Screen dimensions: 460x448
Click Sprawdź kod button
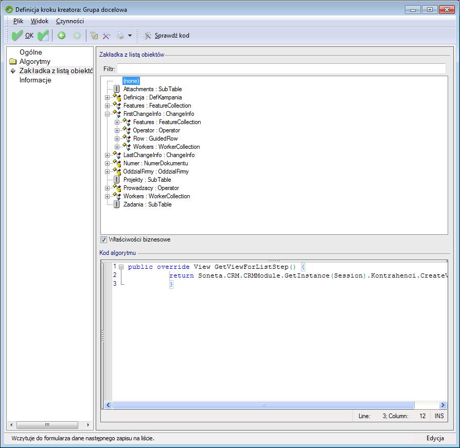click(x=166, y=36)
